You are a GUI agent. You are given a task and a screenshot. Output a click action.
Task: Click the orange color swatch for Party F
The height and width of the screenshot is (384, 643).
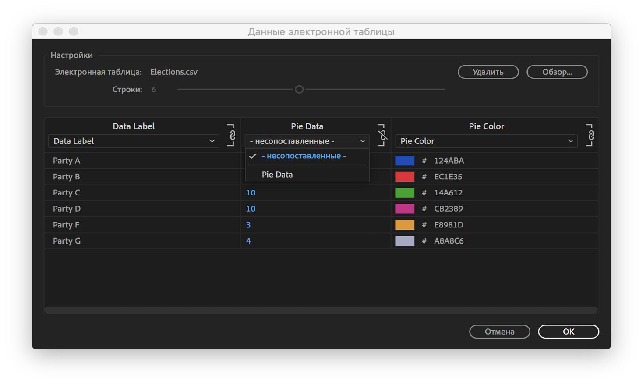tap(405, 225)
